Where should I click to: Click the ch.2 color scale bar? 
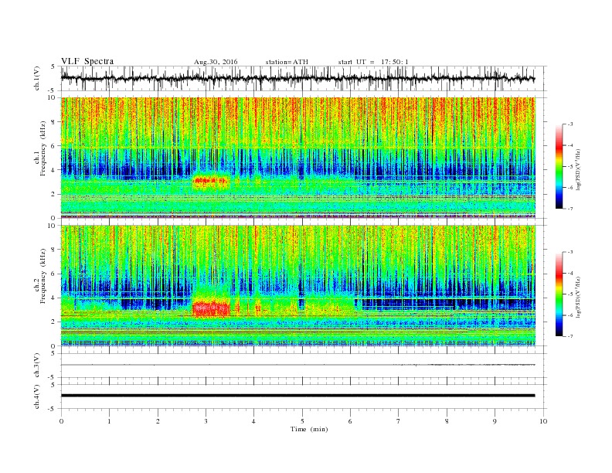point(559,294)
